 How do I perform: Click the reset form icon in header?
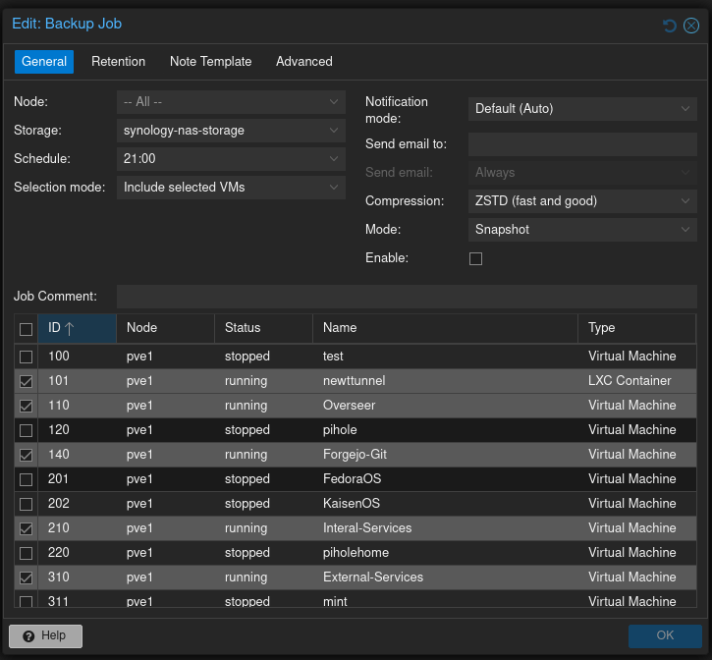[x=670, y=25]
